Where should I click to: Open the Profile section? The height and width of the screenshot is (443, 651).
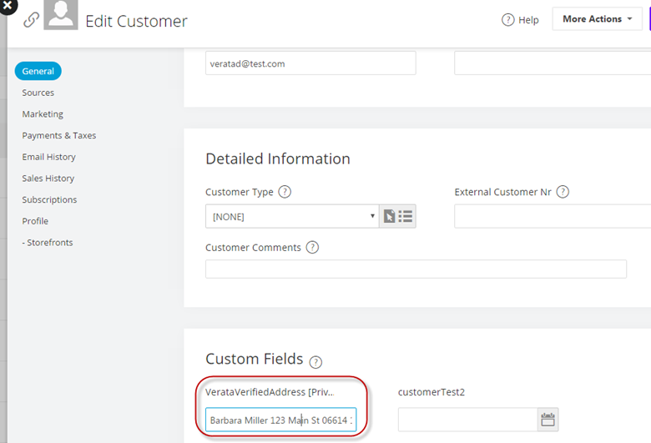pos(35,221)
